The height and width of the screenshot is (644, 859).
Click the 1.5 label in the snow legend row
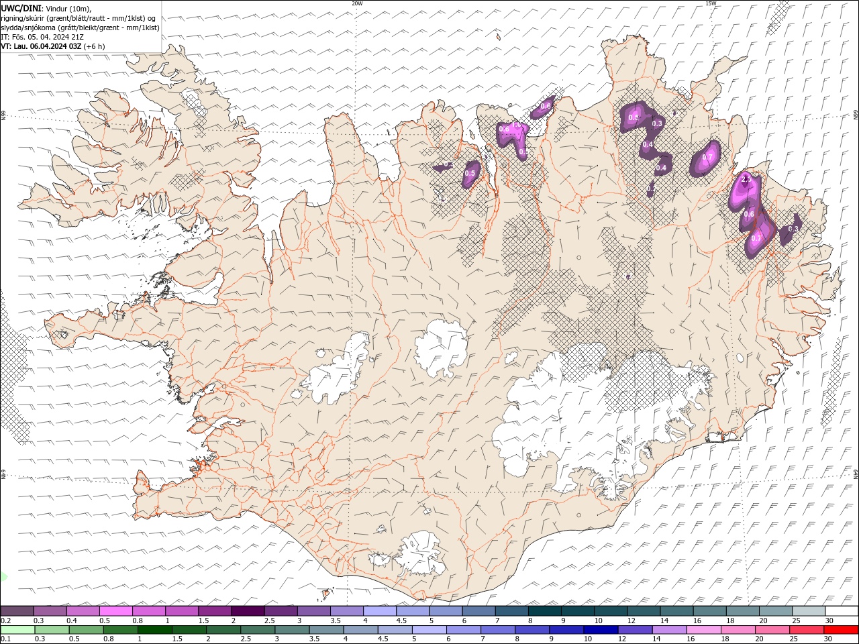click(203, 621)
